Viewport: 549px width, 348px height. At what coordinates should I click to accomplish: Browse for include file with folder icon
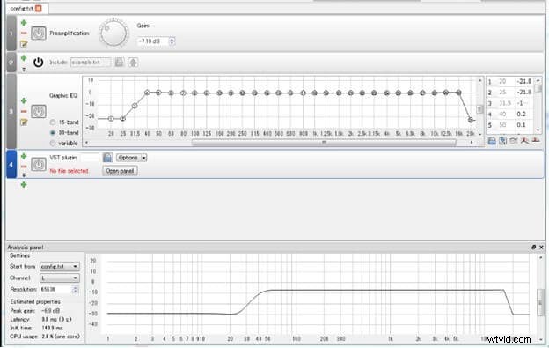pyautogui.click(x=120, y=62)
